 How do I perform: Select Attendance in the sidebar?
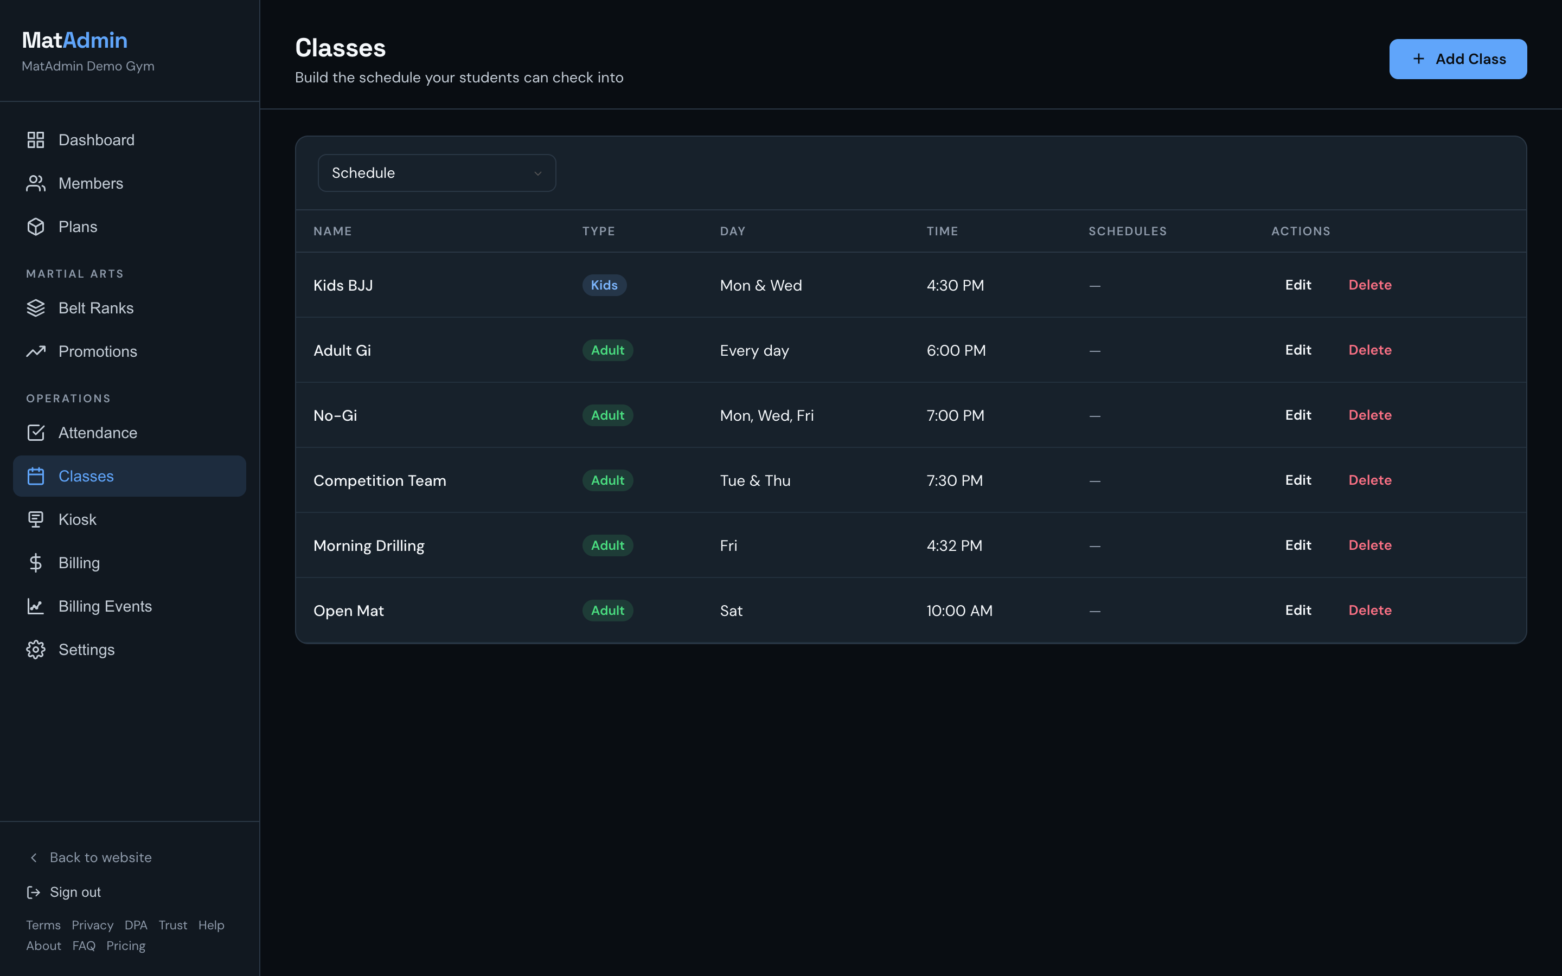129,433
